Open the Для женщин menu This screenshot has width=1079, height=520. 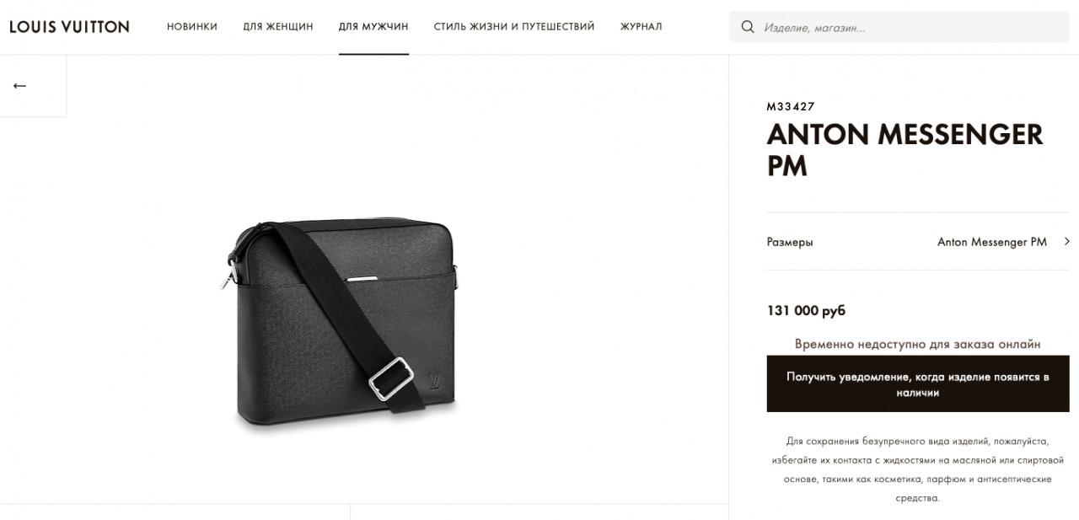pos(278,27)
